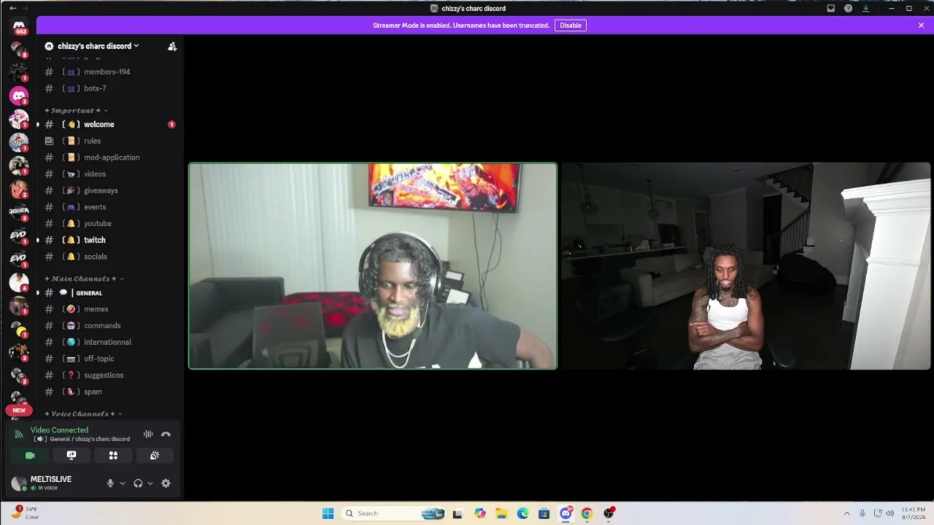Turn off the camera in voice panel
The image size is (934, 525).
point(30,456)
